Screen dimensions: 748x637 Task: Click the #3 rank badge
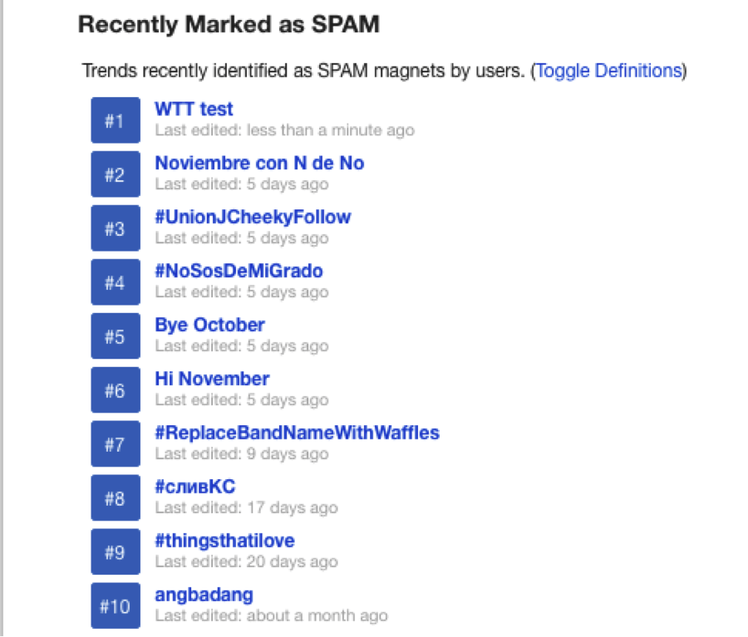tap(116, 228)
